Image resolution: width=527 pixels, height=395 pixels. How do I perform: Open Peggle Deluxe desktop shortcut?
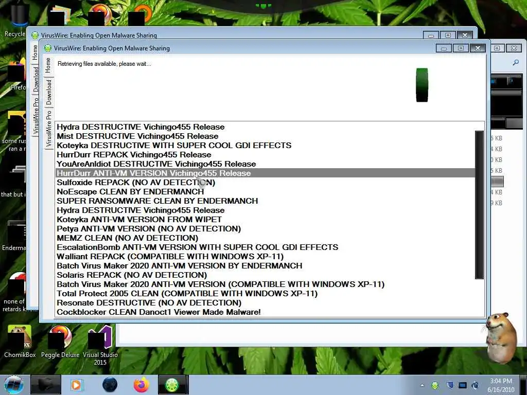tap(60, 342)
